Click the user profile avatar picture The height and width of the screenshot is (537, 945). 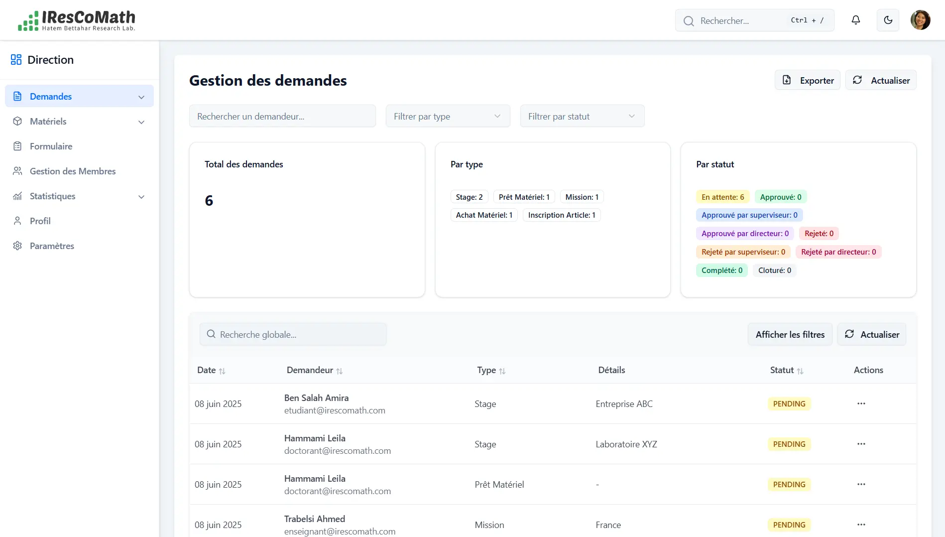coord(921,20)
